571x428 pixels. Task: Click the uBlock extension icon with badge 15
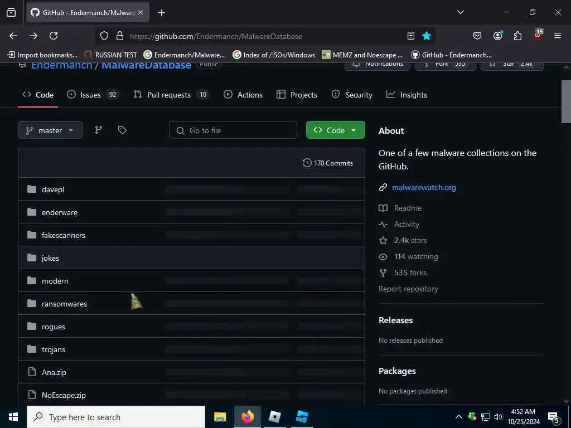coord(538,35)
